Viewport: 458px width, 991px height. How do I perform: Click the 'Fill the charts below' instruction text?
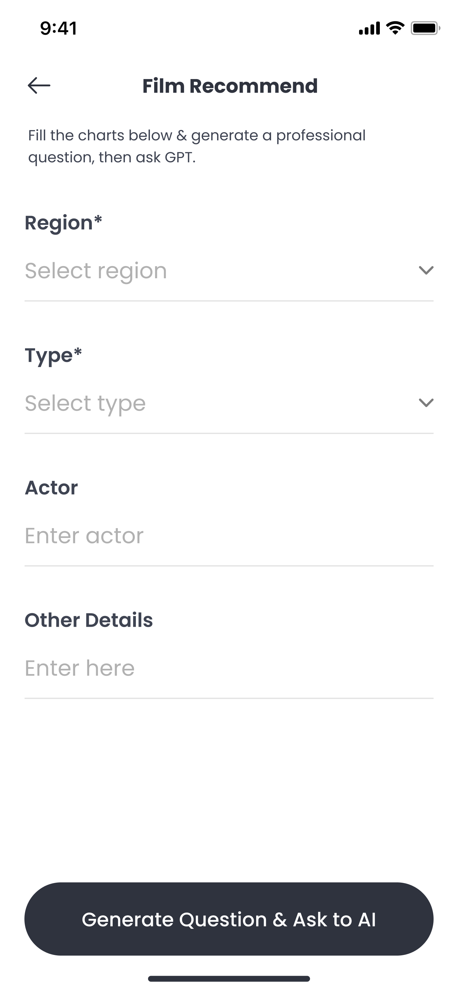[x=197, y=146]
